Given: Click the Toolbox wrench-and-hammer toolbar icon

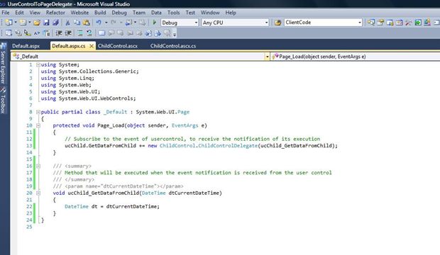Looking at the screenshot, I should [x=409, y=23].
